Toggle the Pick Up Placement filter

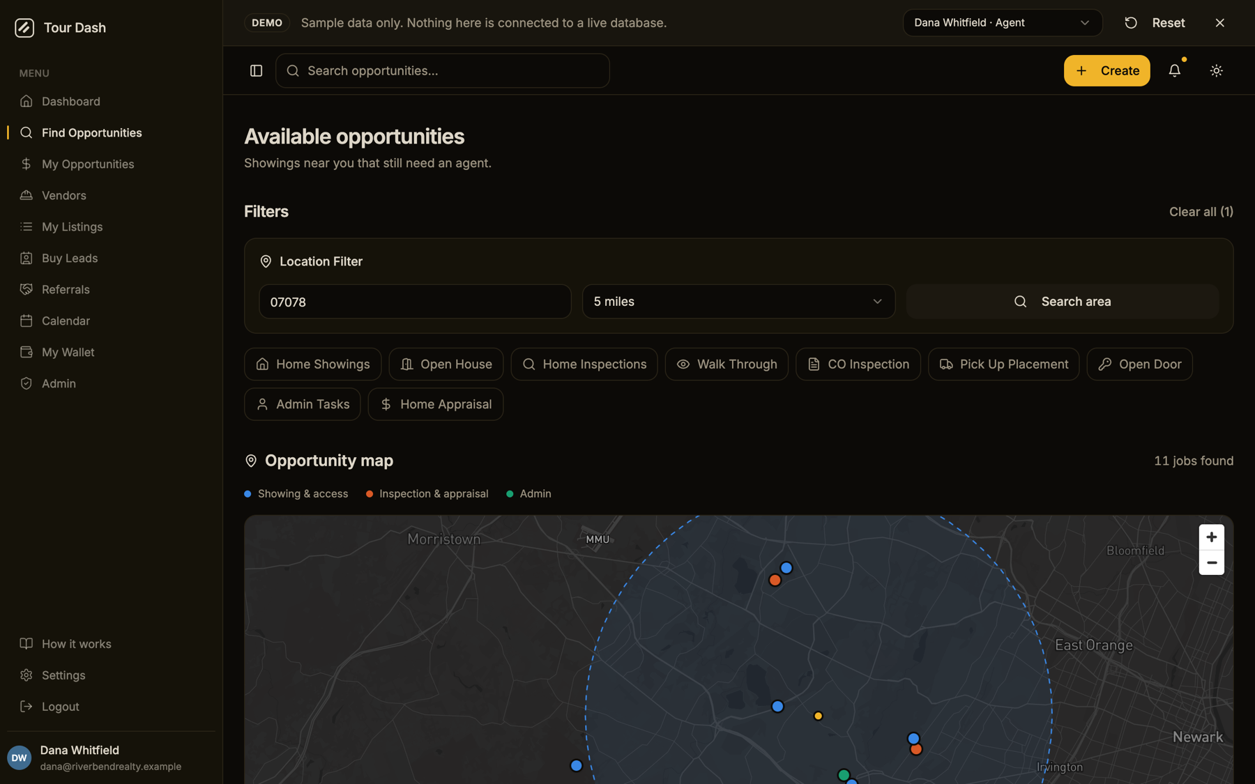[x=1003, y=364]
